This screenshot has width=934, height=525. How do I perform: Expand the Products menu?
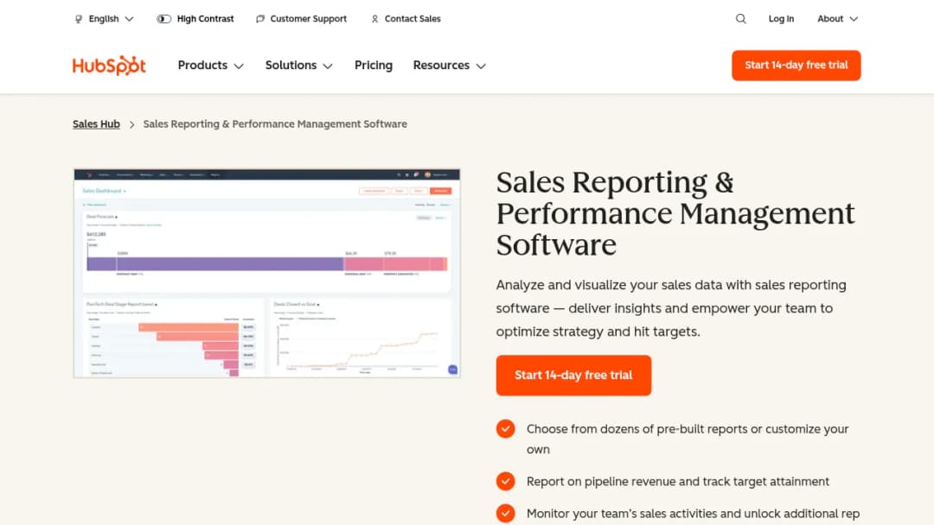click(x=211, y=66)
